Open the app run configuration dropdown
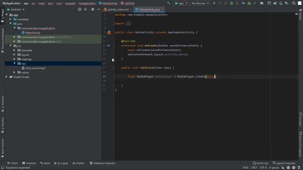 click(181, 3)
